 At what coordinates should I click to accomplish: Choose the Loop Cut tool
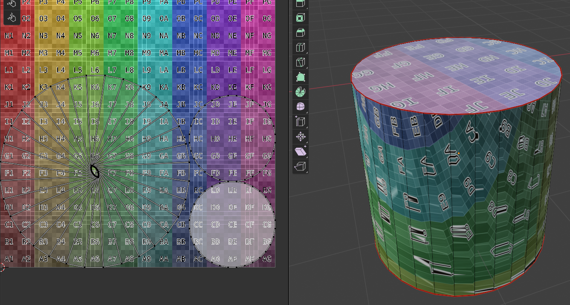tap(301, 47)
